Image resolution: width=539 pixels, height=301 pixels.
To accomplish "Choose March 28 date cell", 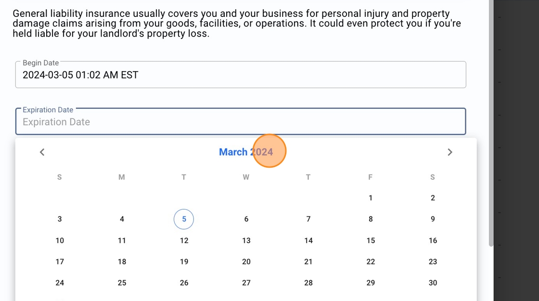I will click(308, 283).
